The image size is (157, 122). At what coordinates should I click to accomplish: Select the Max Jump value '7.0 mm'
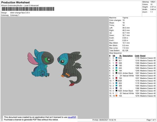(126, 48)
